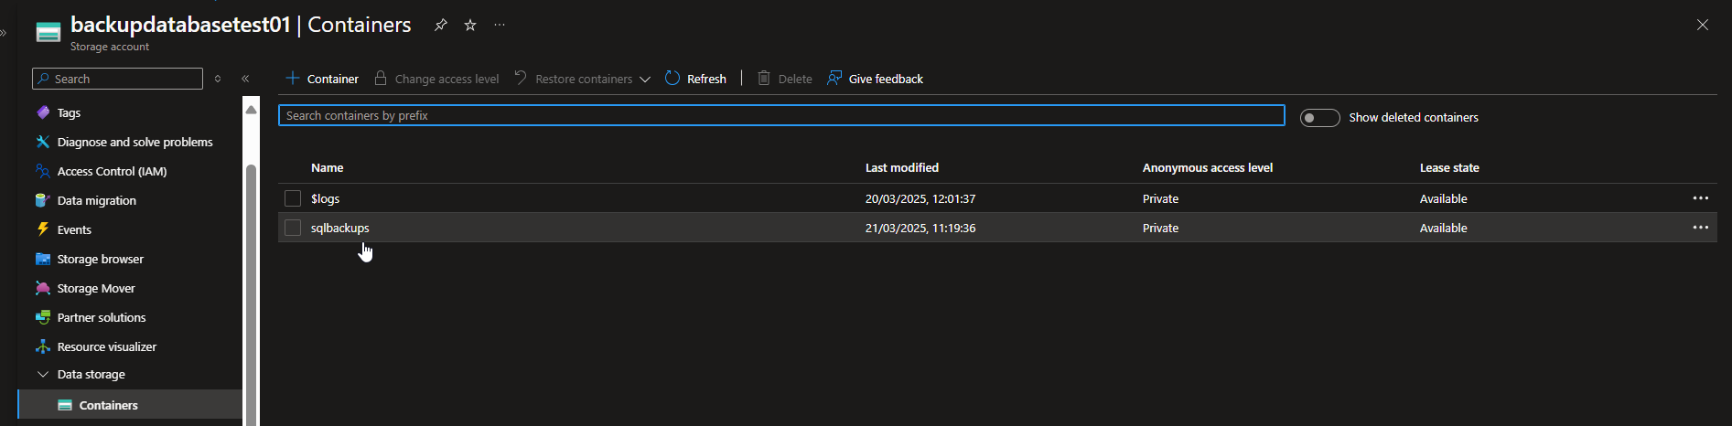Open the sqlbackups container
The height and width of the screenshot is (426, 1732).
[x=340, y=228]
